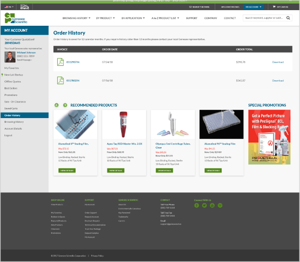
Task: Open footer Careers link
Action: (122, 221)
